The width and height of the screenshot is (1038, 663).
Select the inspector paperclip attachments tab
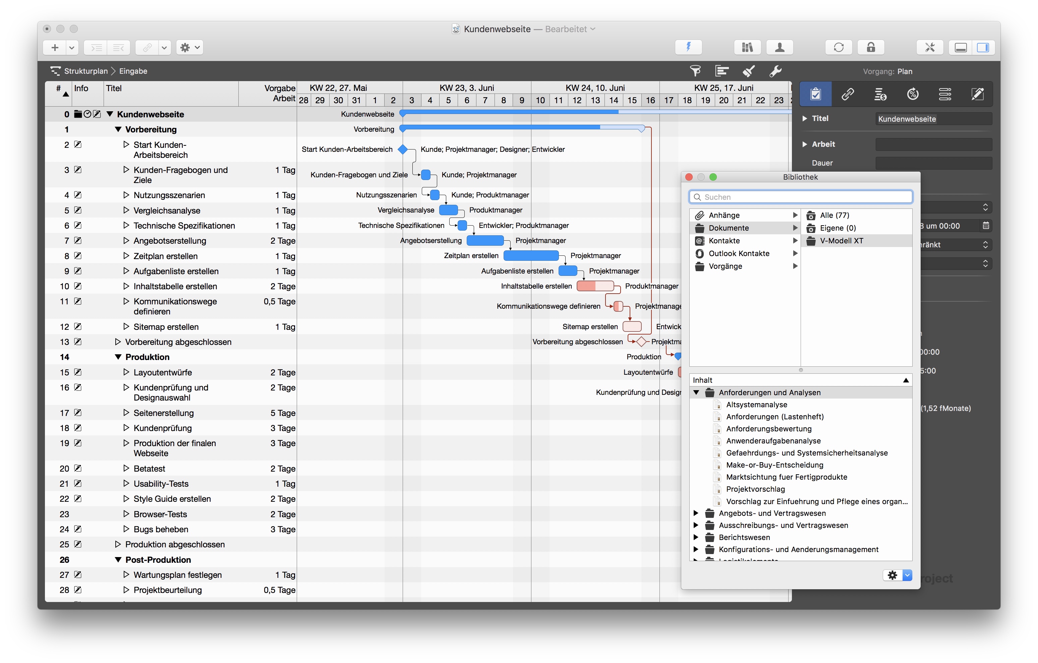(x=848, y=94)
